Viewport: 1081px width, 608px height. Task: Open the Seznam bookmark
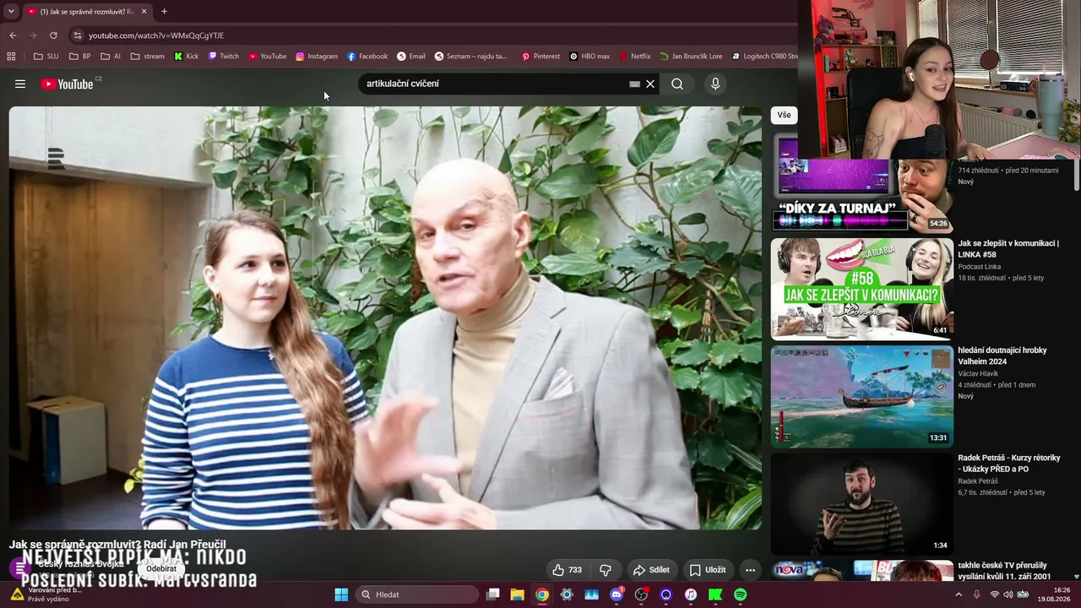471,57
